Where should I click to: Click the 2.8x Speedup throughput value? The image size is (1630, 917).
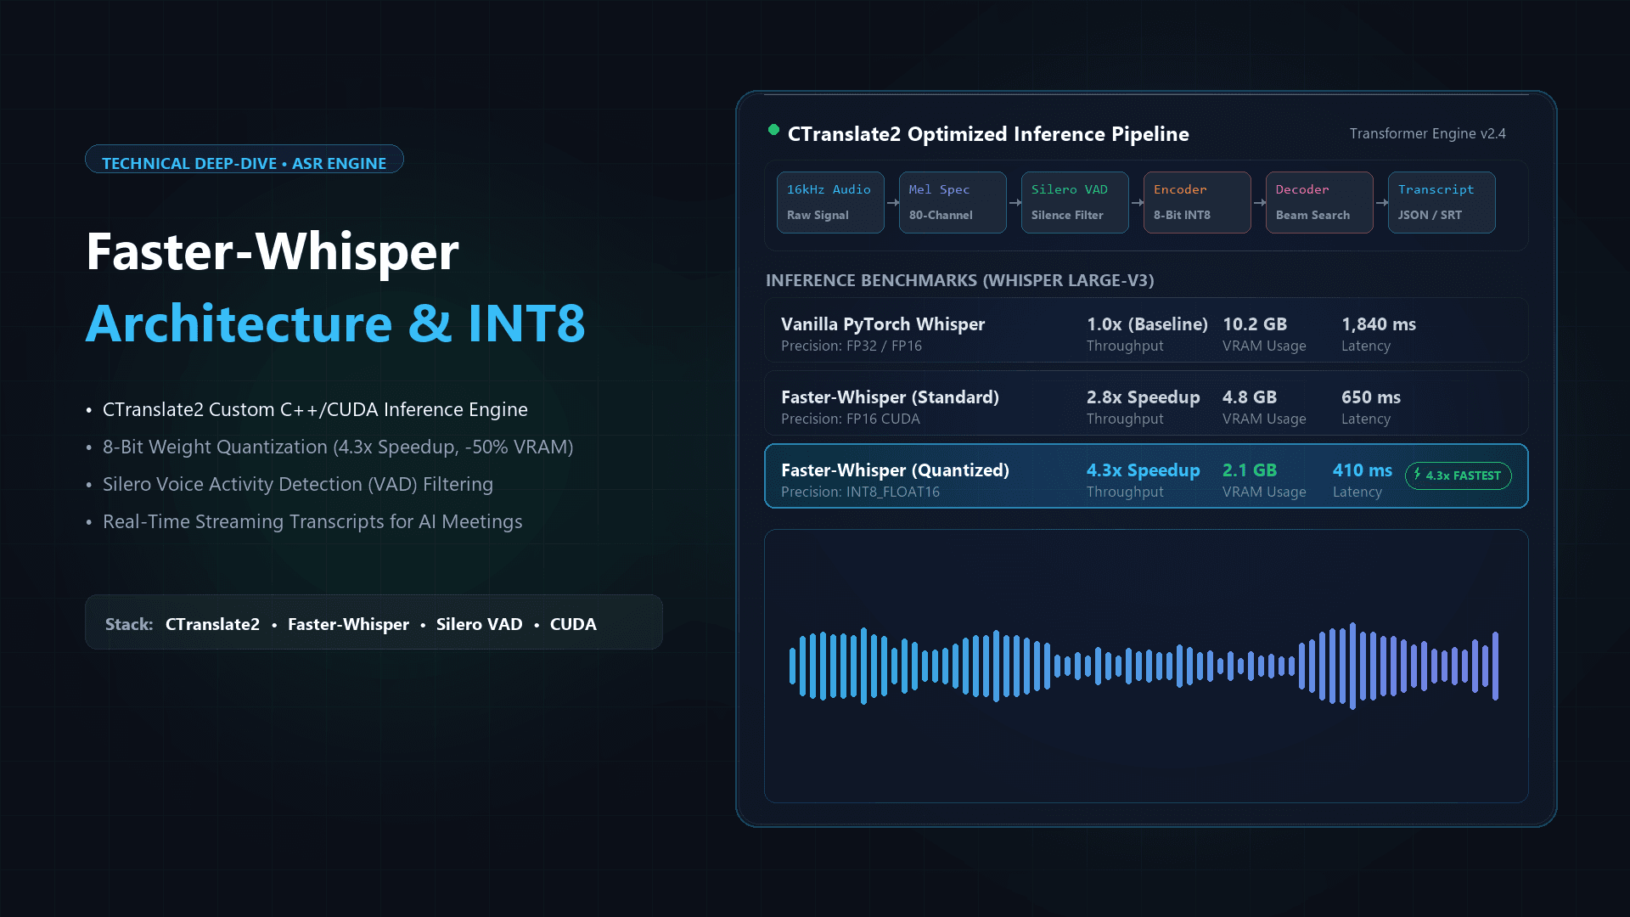click(1144, 397)
